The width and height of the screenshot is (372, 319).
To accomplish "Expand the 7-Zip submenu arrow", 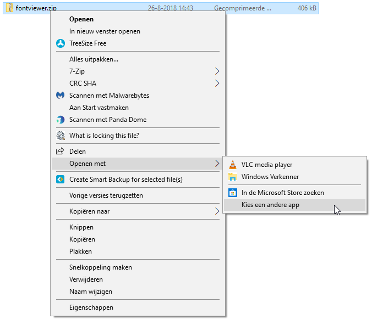I will [x=217, y=71].
